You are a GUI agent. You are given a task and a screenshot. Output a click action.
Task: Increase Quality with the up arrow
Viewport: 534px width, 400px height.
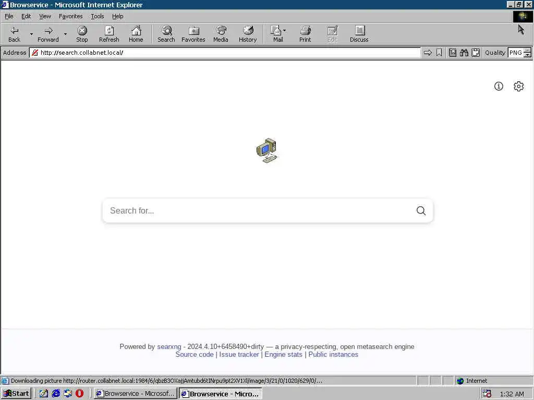[527, 51]
